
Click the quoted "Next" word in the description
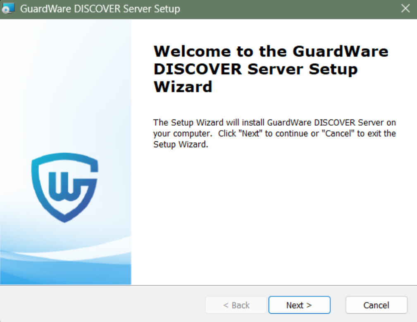point(252,134)
